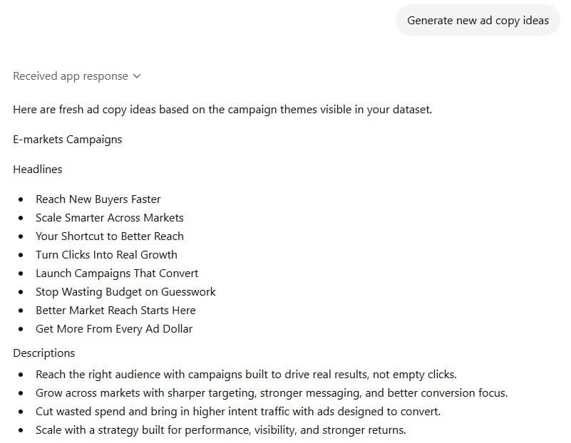Click the "Descriptions" section heading
The image size is (571, 443).
(44, 353)
